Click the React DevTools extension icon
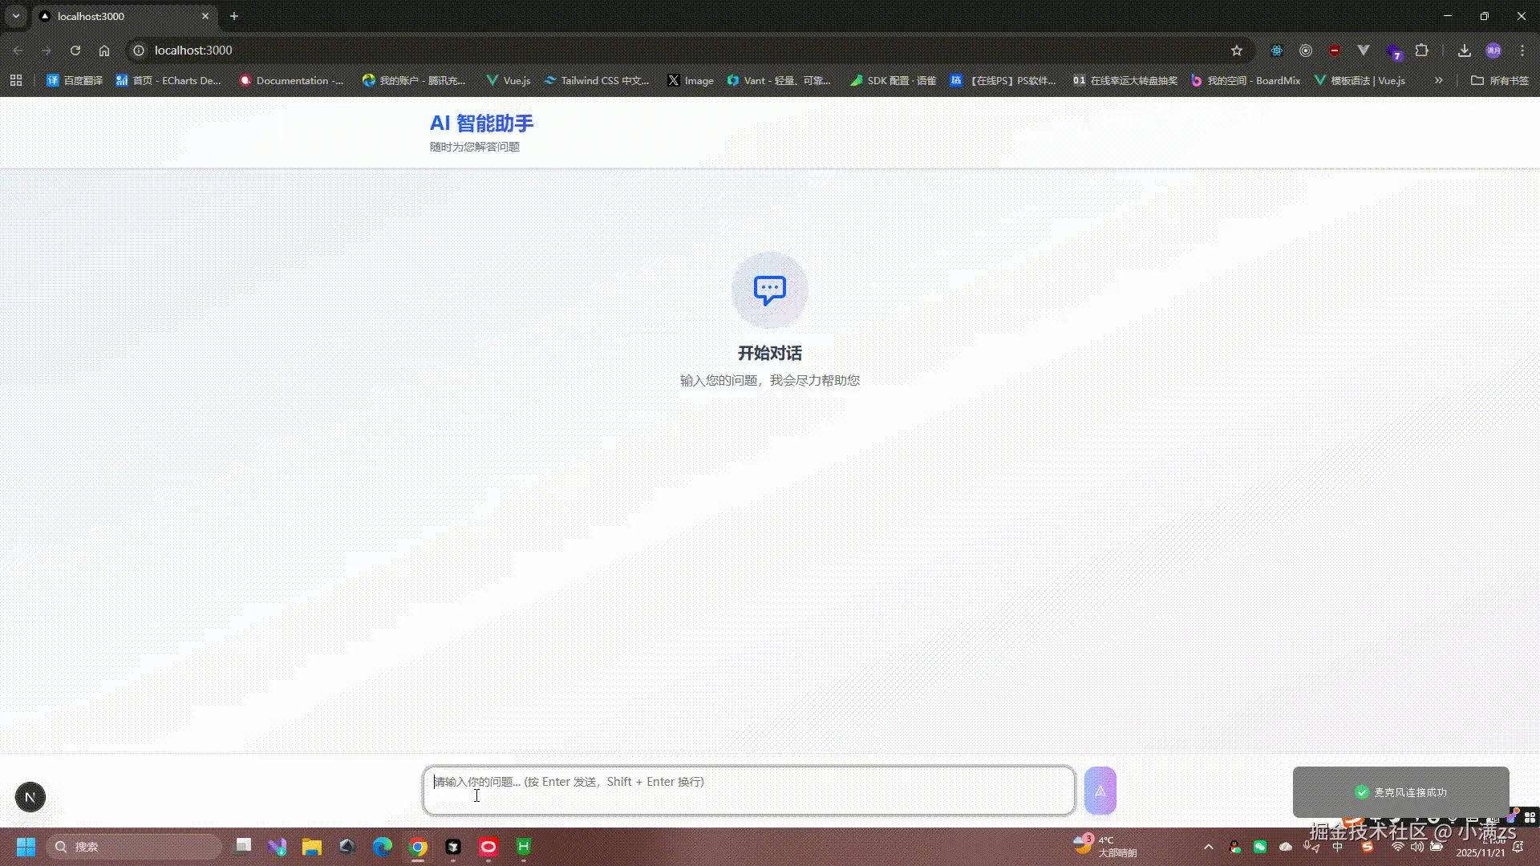The height and width of the screenshot is (866, 1540). [1277, 51]
